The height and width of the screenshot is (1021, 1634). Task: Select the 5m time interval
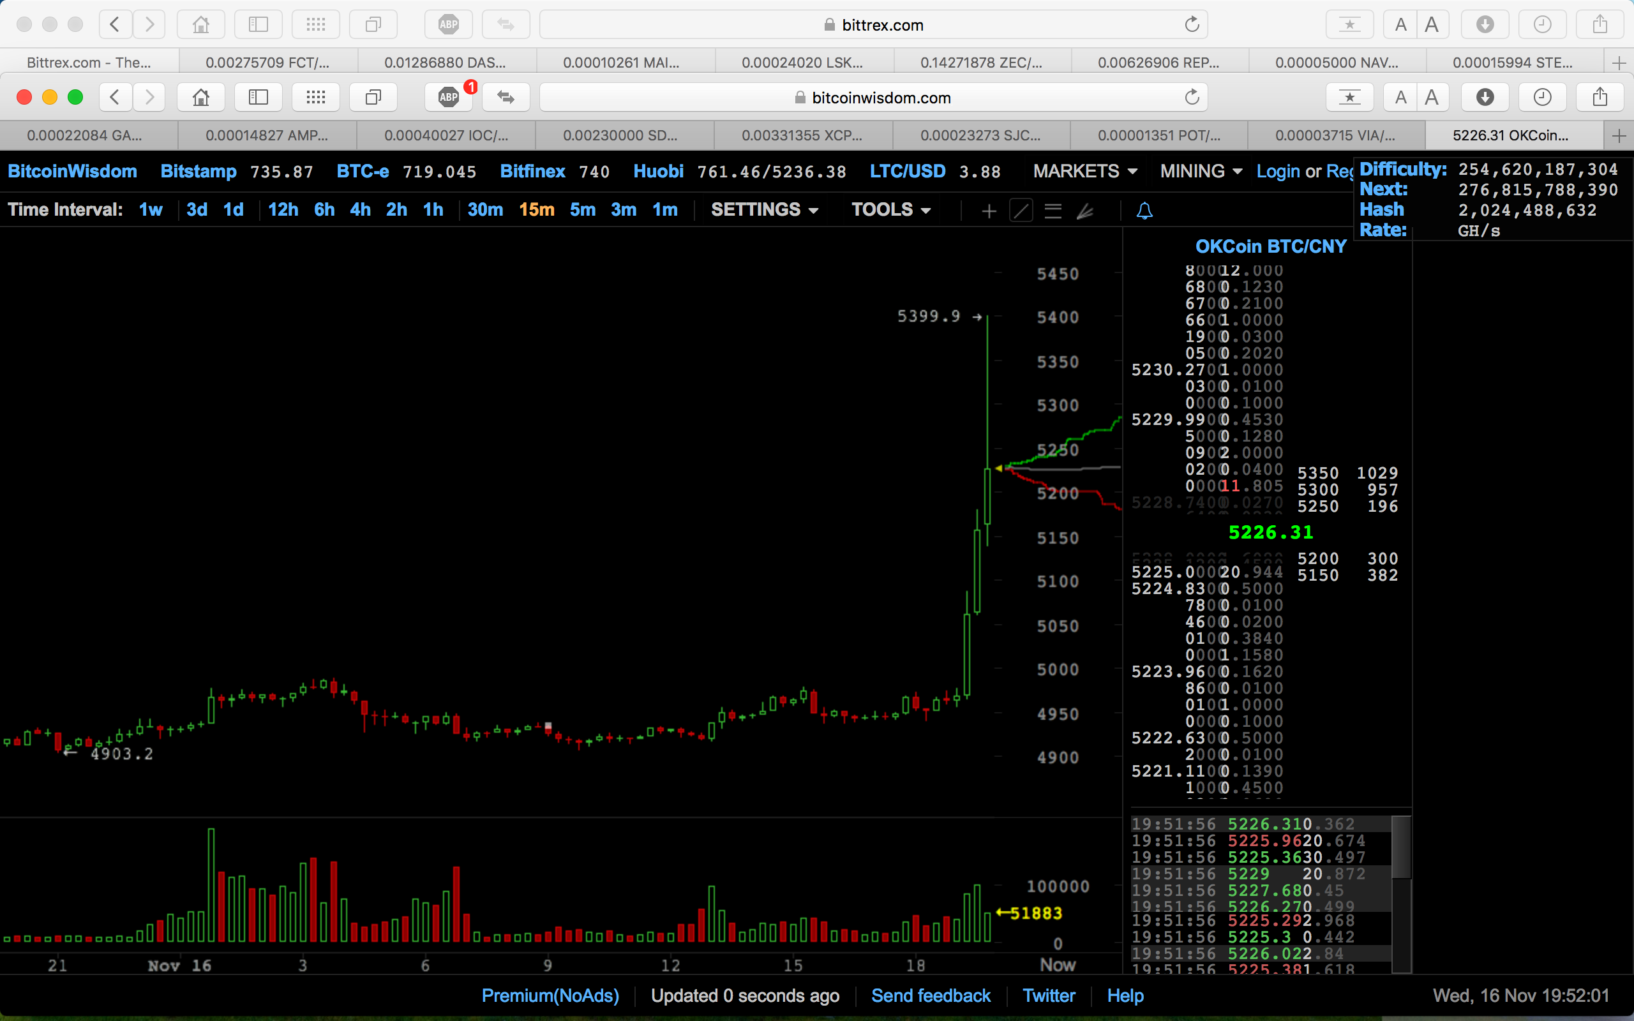[x=582, y=210]
